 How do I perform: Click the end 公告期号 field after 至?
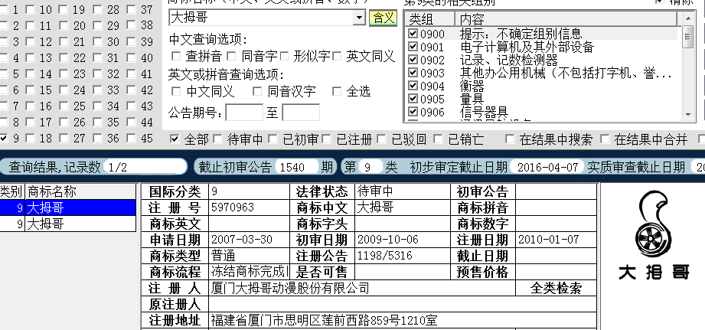pyautogui.click(x=301, y=113)
